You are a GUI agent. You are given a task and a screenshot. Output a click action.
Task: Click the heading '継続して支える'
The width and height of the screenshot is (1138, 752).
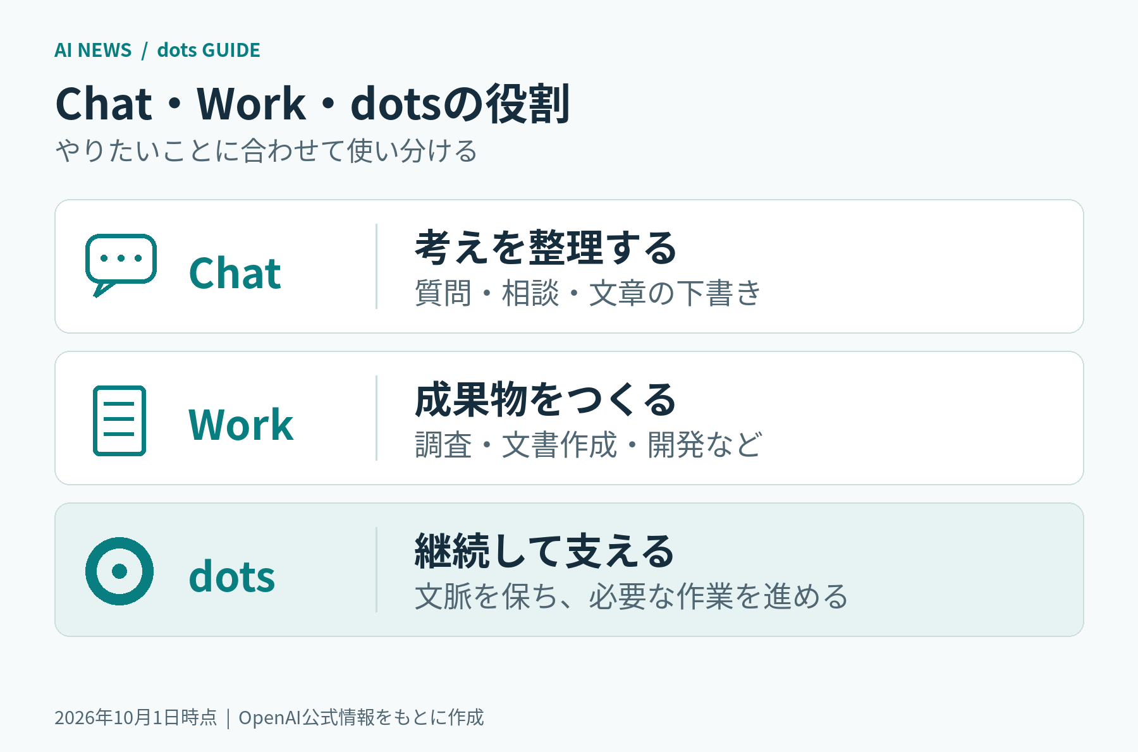click(x=545, y=550)
